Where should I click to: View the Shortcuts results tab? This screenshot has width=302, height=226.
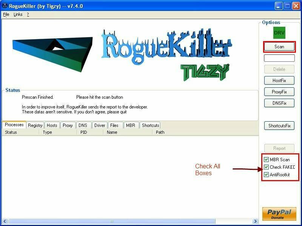point(150,125)
